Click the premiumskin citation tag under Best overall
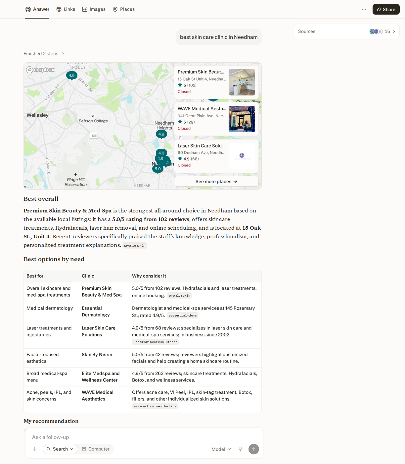Screen dimensions: 405x464 (135, 246)
